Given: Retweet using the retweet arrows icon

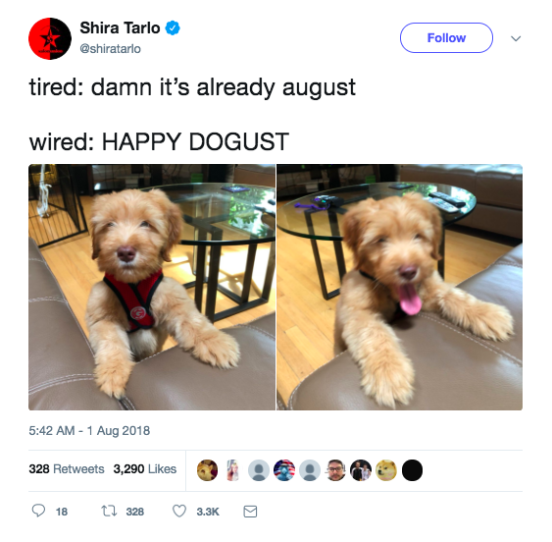Looking at the screenshot, I should click(x=109, y=511).
